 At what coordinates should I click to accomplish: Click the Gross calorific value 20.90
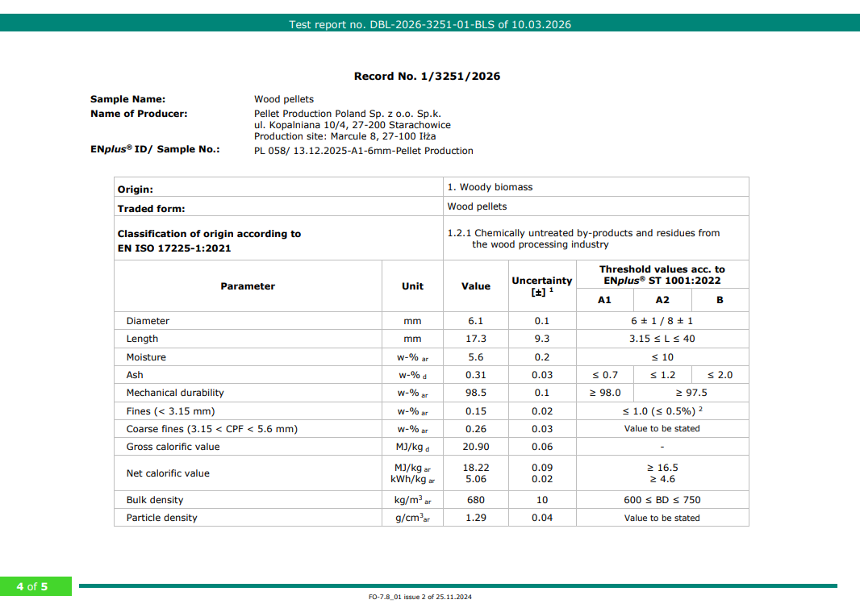tap(475, 447)
